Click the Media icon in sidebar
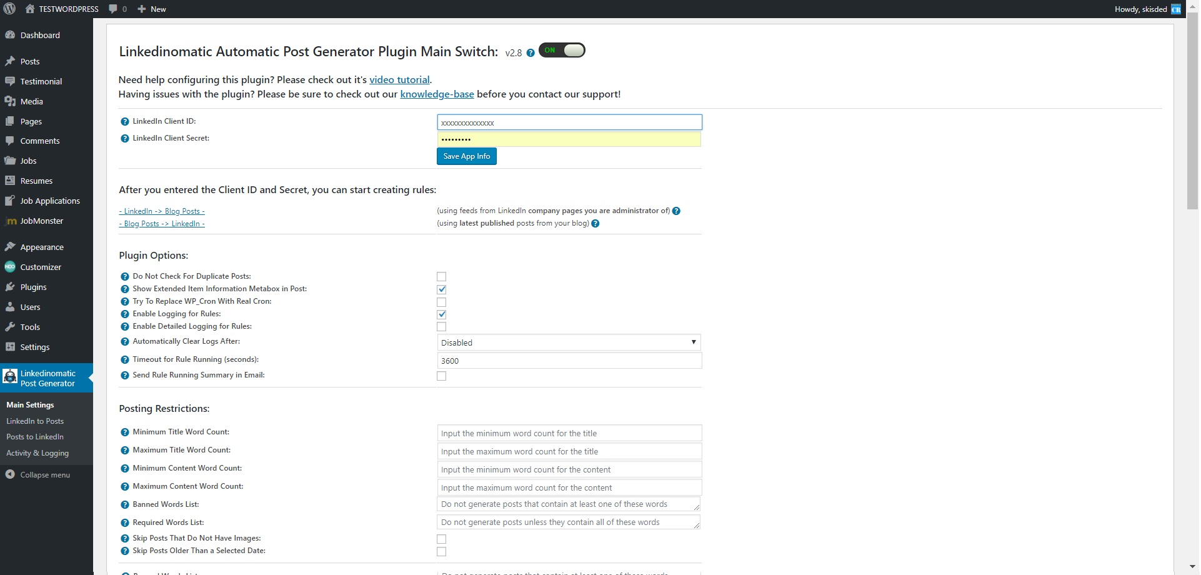Viewport: 1201px width, 575px height. tap(10, 101)
